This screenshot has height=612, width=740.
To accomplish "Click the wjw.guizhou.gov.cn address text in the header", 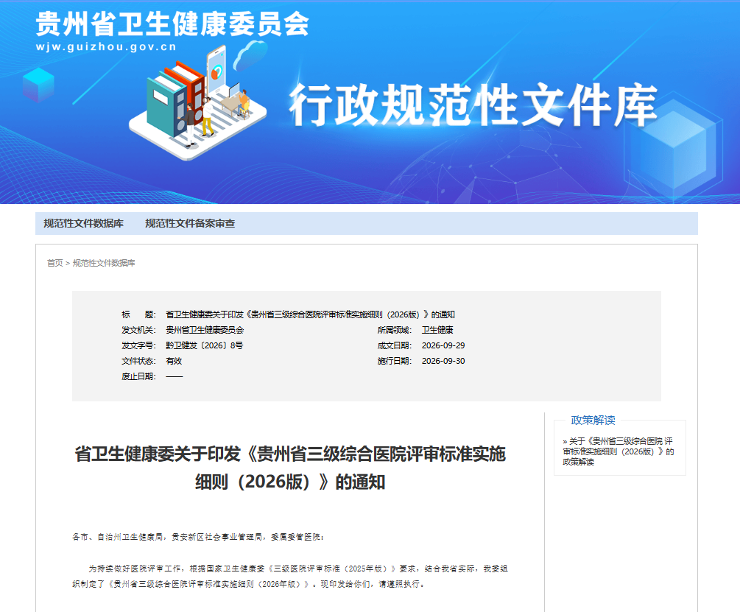I will pyautogui.click(x=106, y=46).
